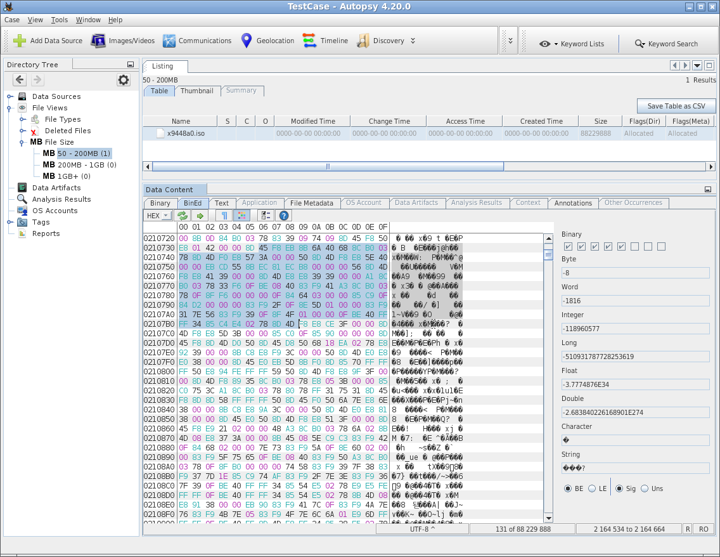Expand File Types node

click(23, 119)
